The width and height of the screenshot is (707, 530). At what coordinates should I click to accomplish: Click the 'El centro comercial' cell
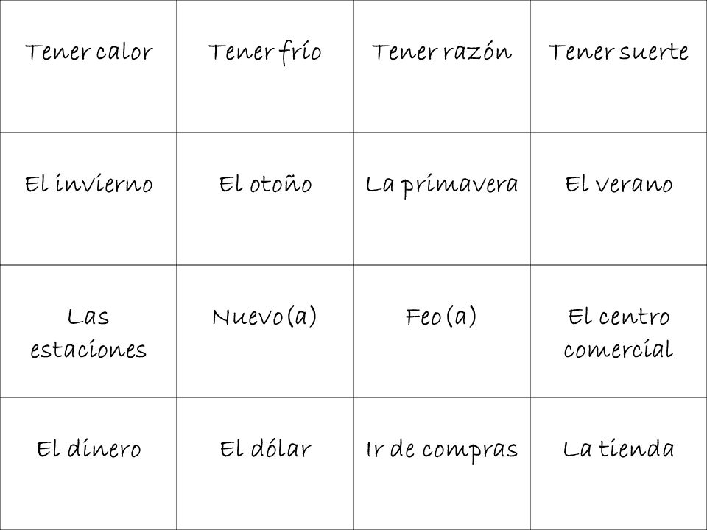click(x=619, y=331)
